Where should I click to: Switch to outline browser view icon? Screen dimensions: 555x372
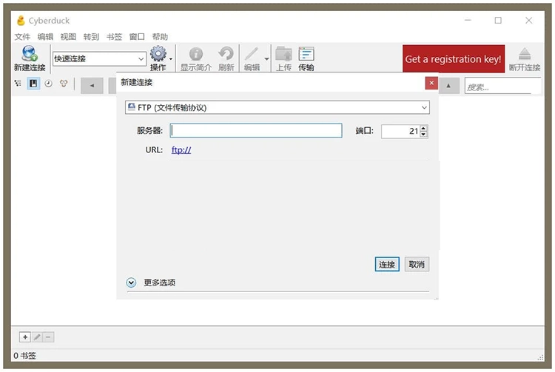coord(18,84)
